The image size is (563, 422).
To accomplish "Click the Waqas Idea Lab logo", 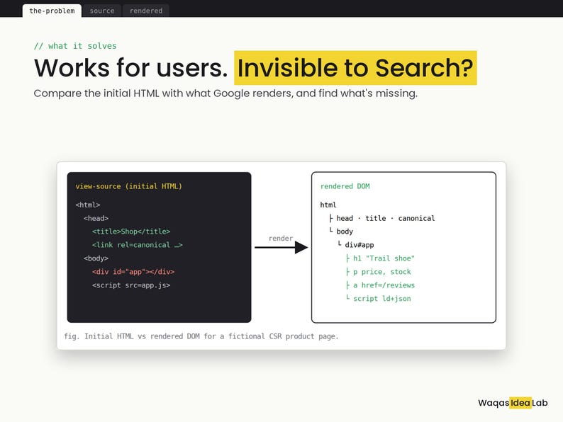I will [x=513, y=403].
